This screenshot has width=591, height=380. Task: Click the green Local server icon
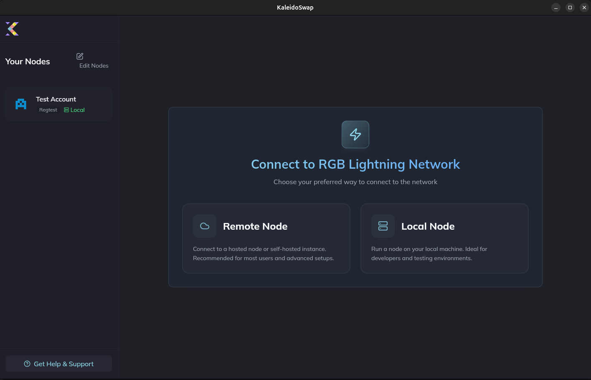66,110
